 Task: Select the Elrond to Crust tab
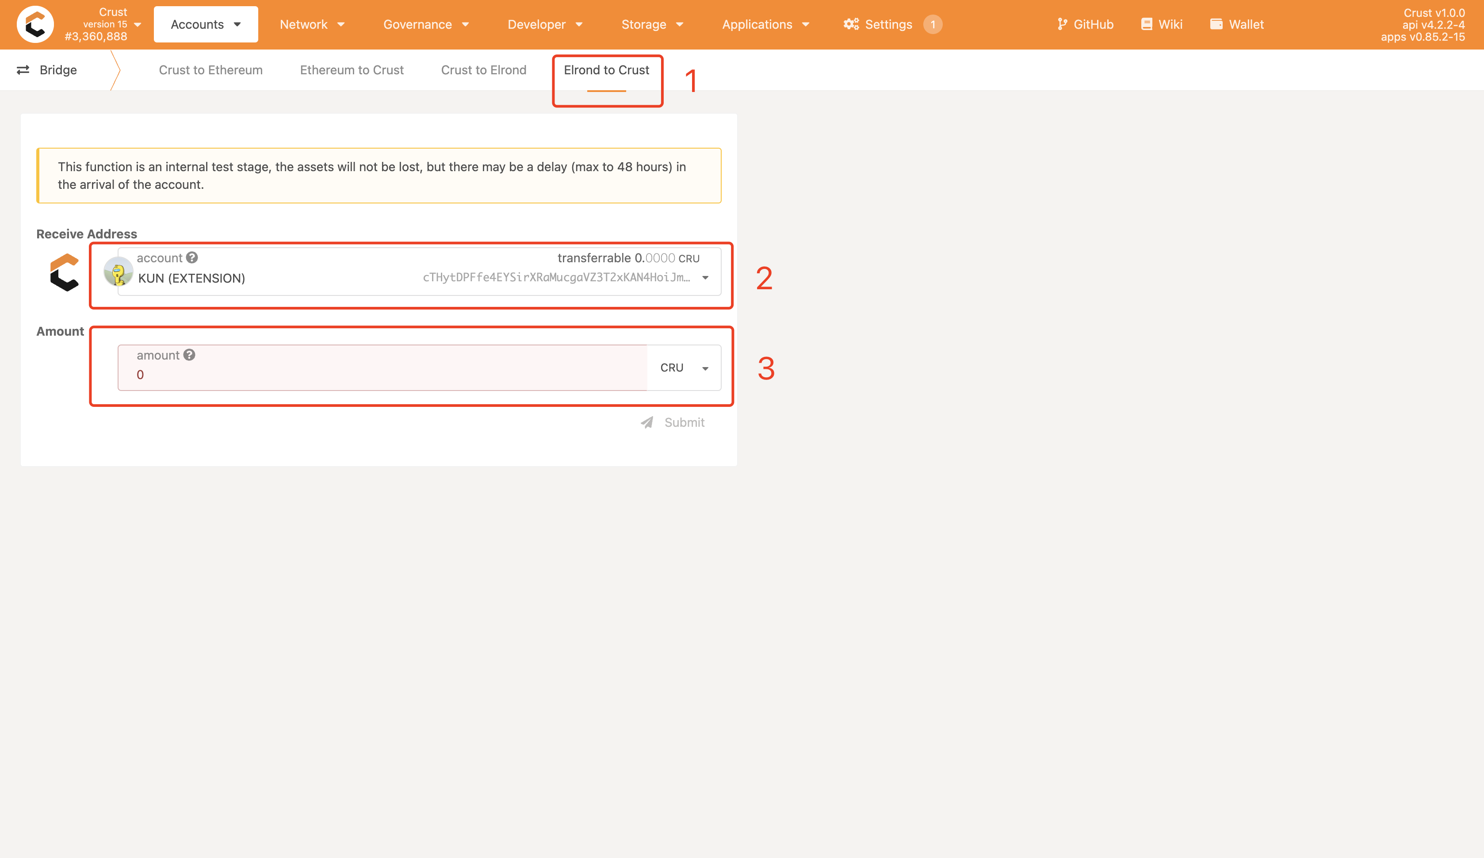click(607, 70)
